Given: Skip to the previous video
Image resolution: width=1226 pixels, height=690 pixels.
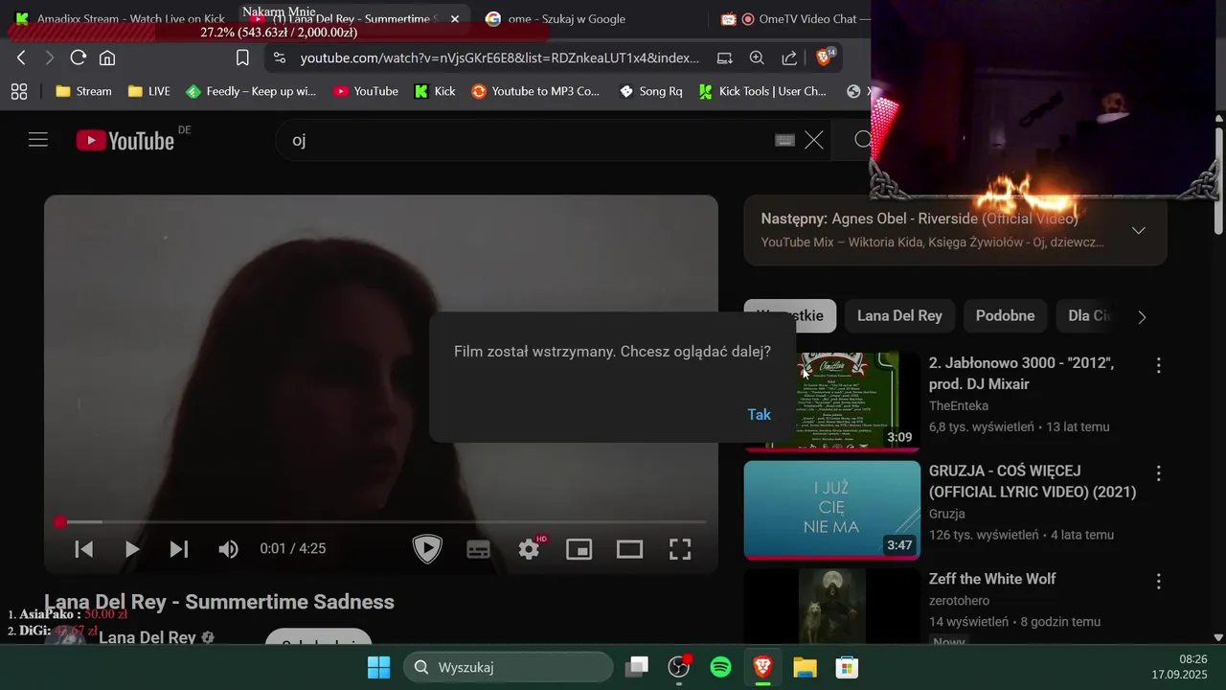Looking at the screenshot, I should click(x=84, y=549).
